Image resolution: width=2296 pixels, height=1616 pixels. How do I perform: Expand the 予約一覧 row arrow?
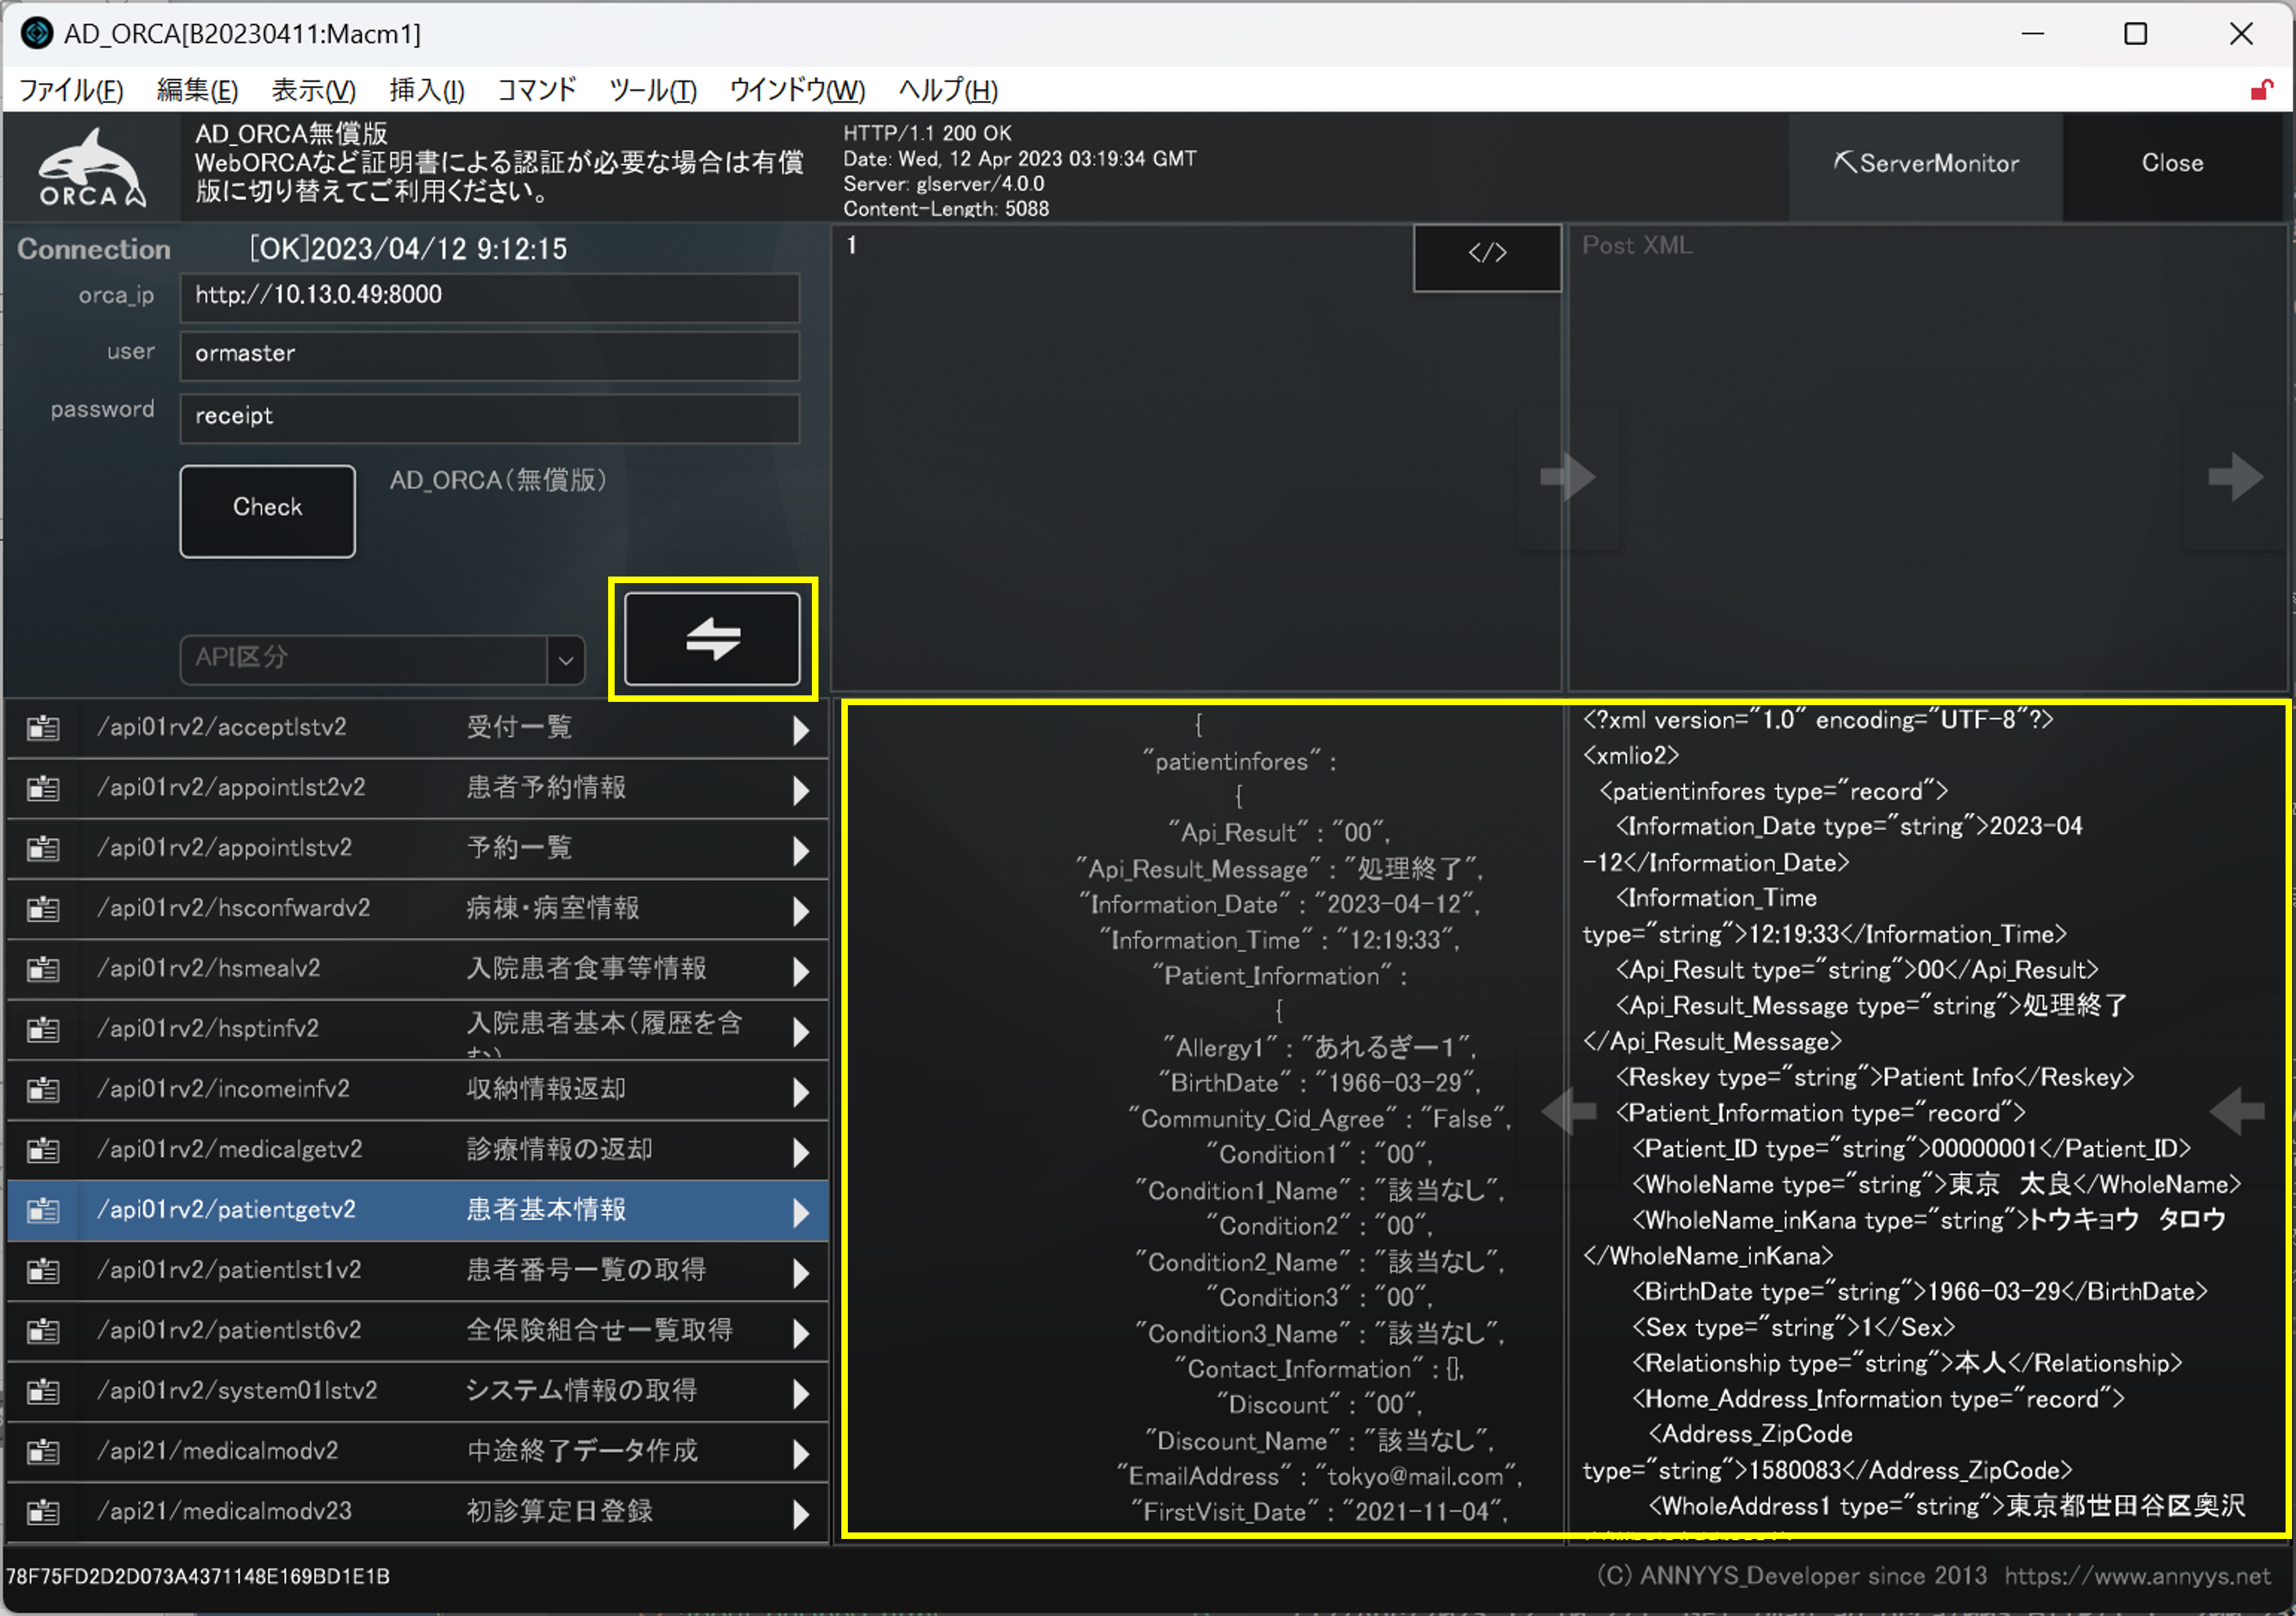(x=801, y=851)
